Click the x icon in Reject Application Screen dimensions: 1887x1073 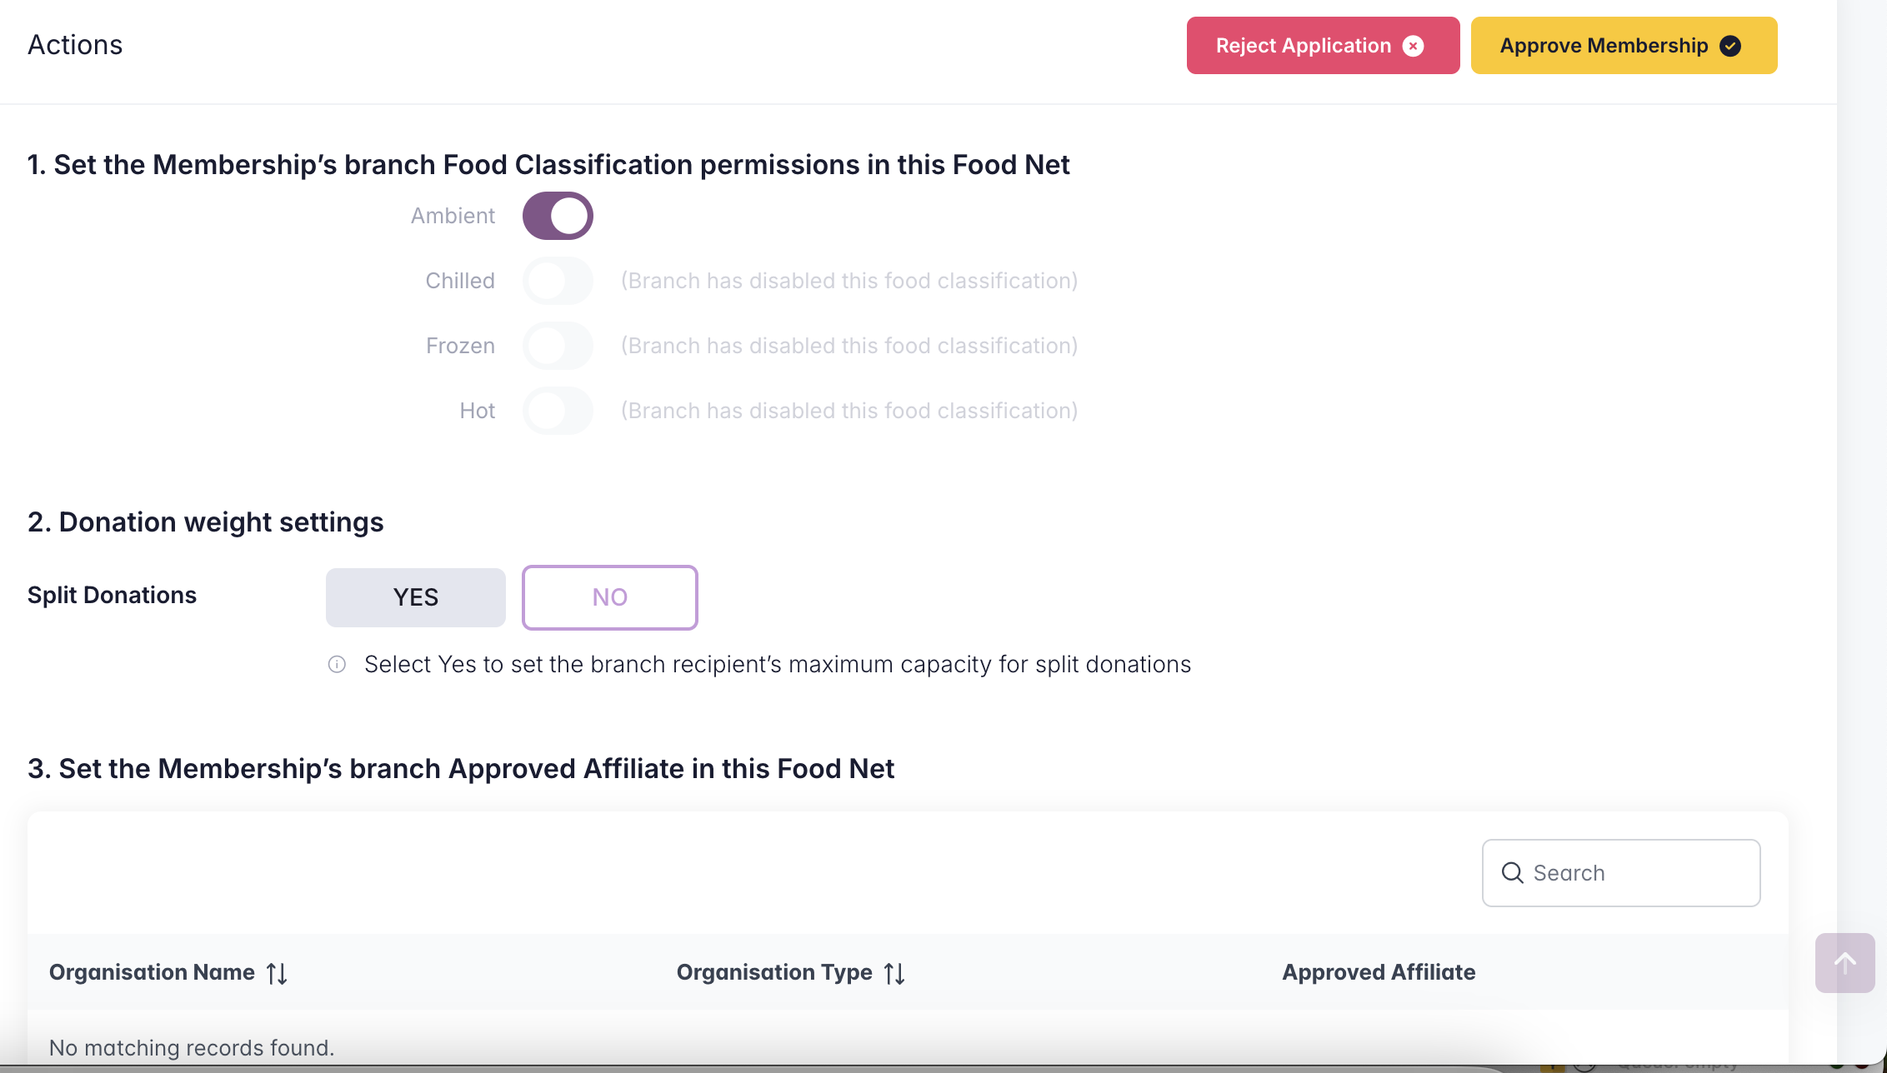(1413, 46)
